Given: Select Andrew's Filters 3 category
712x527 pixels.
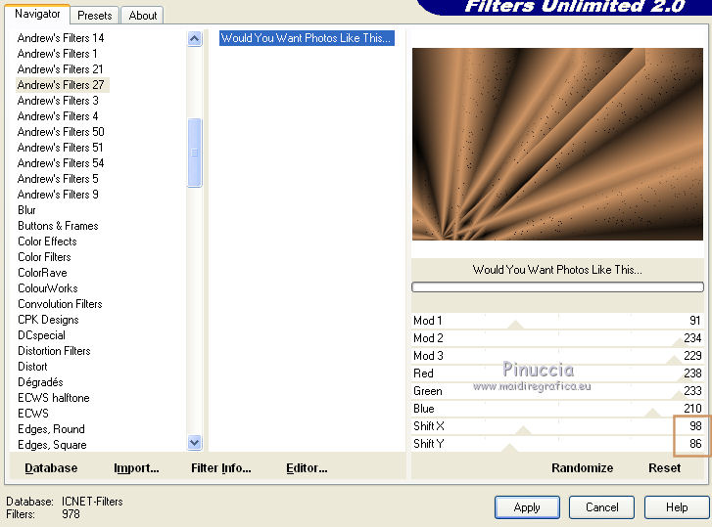Looking at the screenshot, I should (58, 101).
